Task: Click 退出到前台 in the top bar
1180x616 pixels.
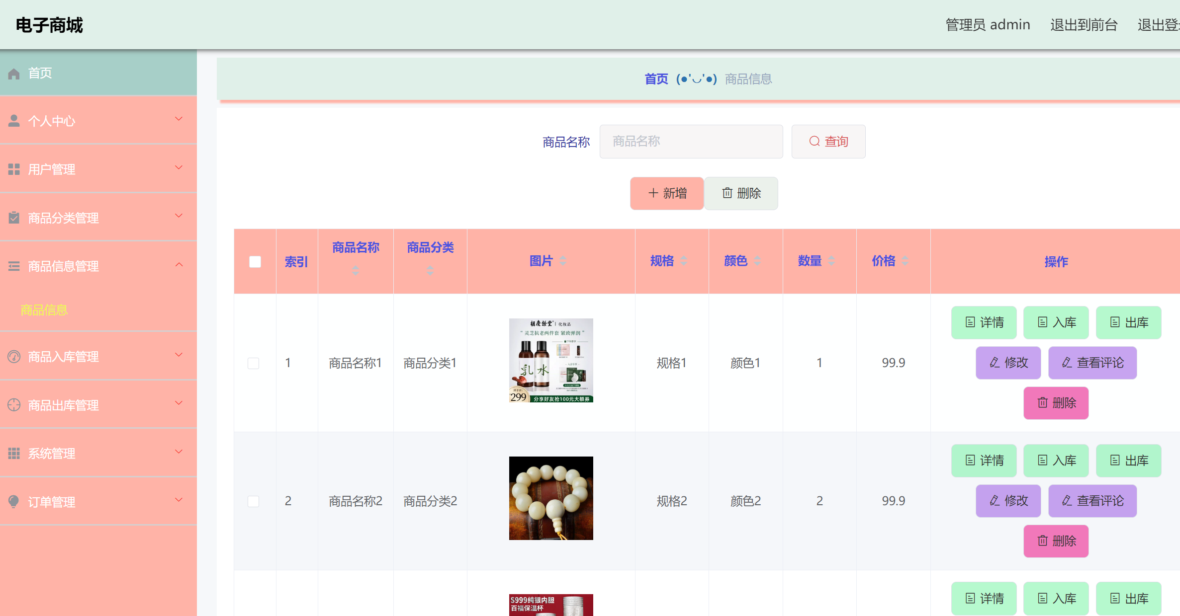Action: (1084, 24)
